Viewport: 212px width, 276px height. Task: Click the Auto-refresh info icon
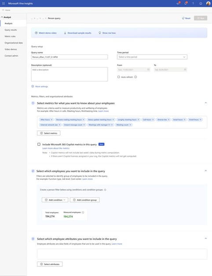tap(135, 77)
